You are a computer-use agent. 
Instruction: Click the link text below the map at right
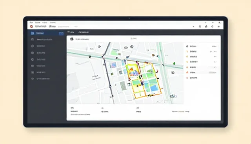pos(180,112)
